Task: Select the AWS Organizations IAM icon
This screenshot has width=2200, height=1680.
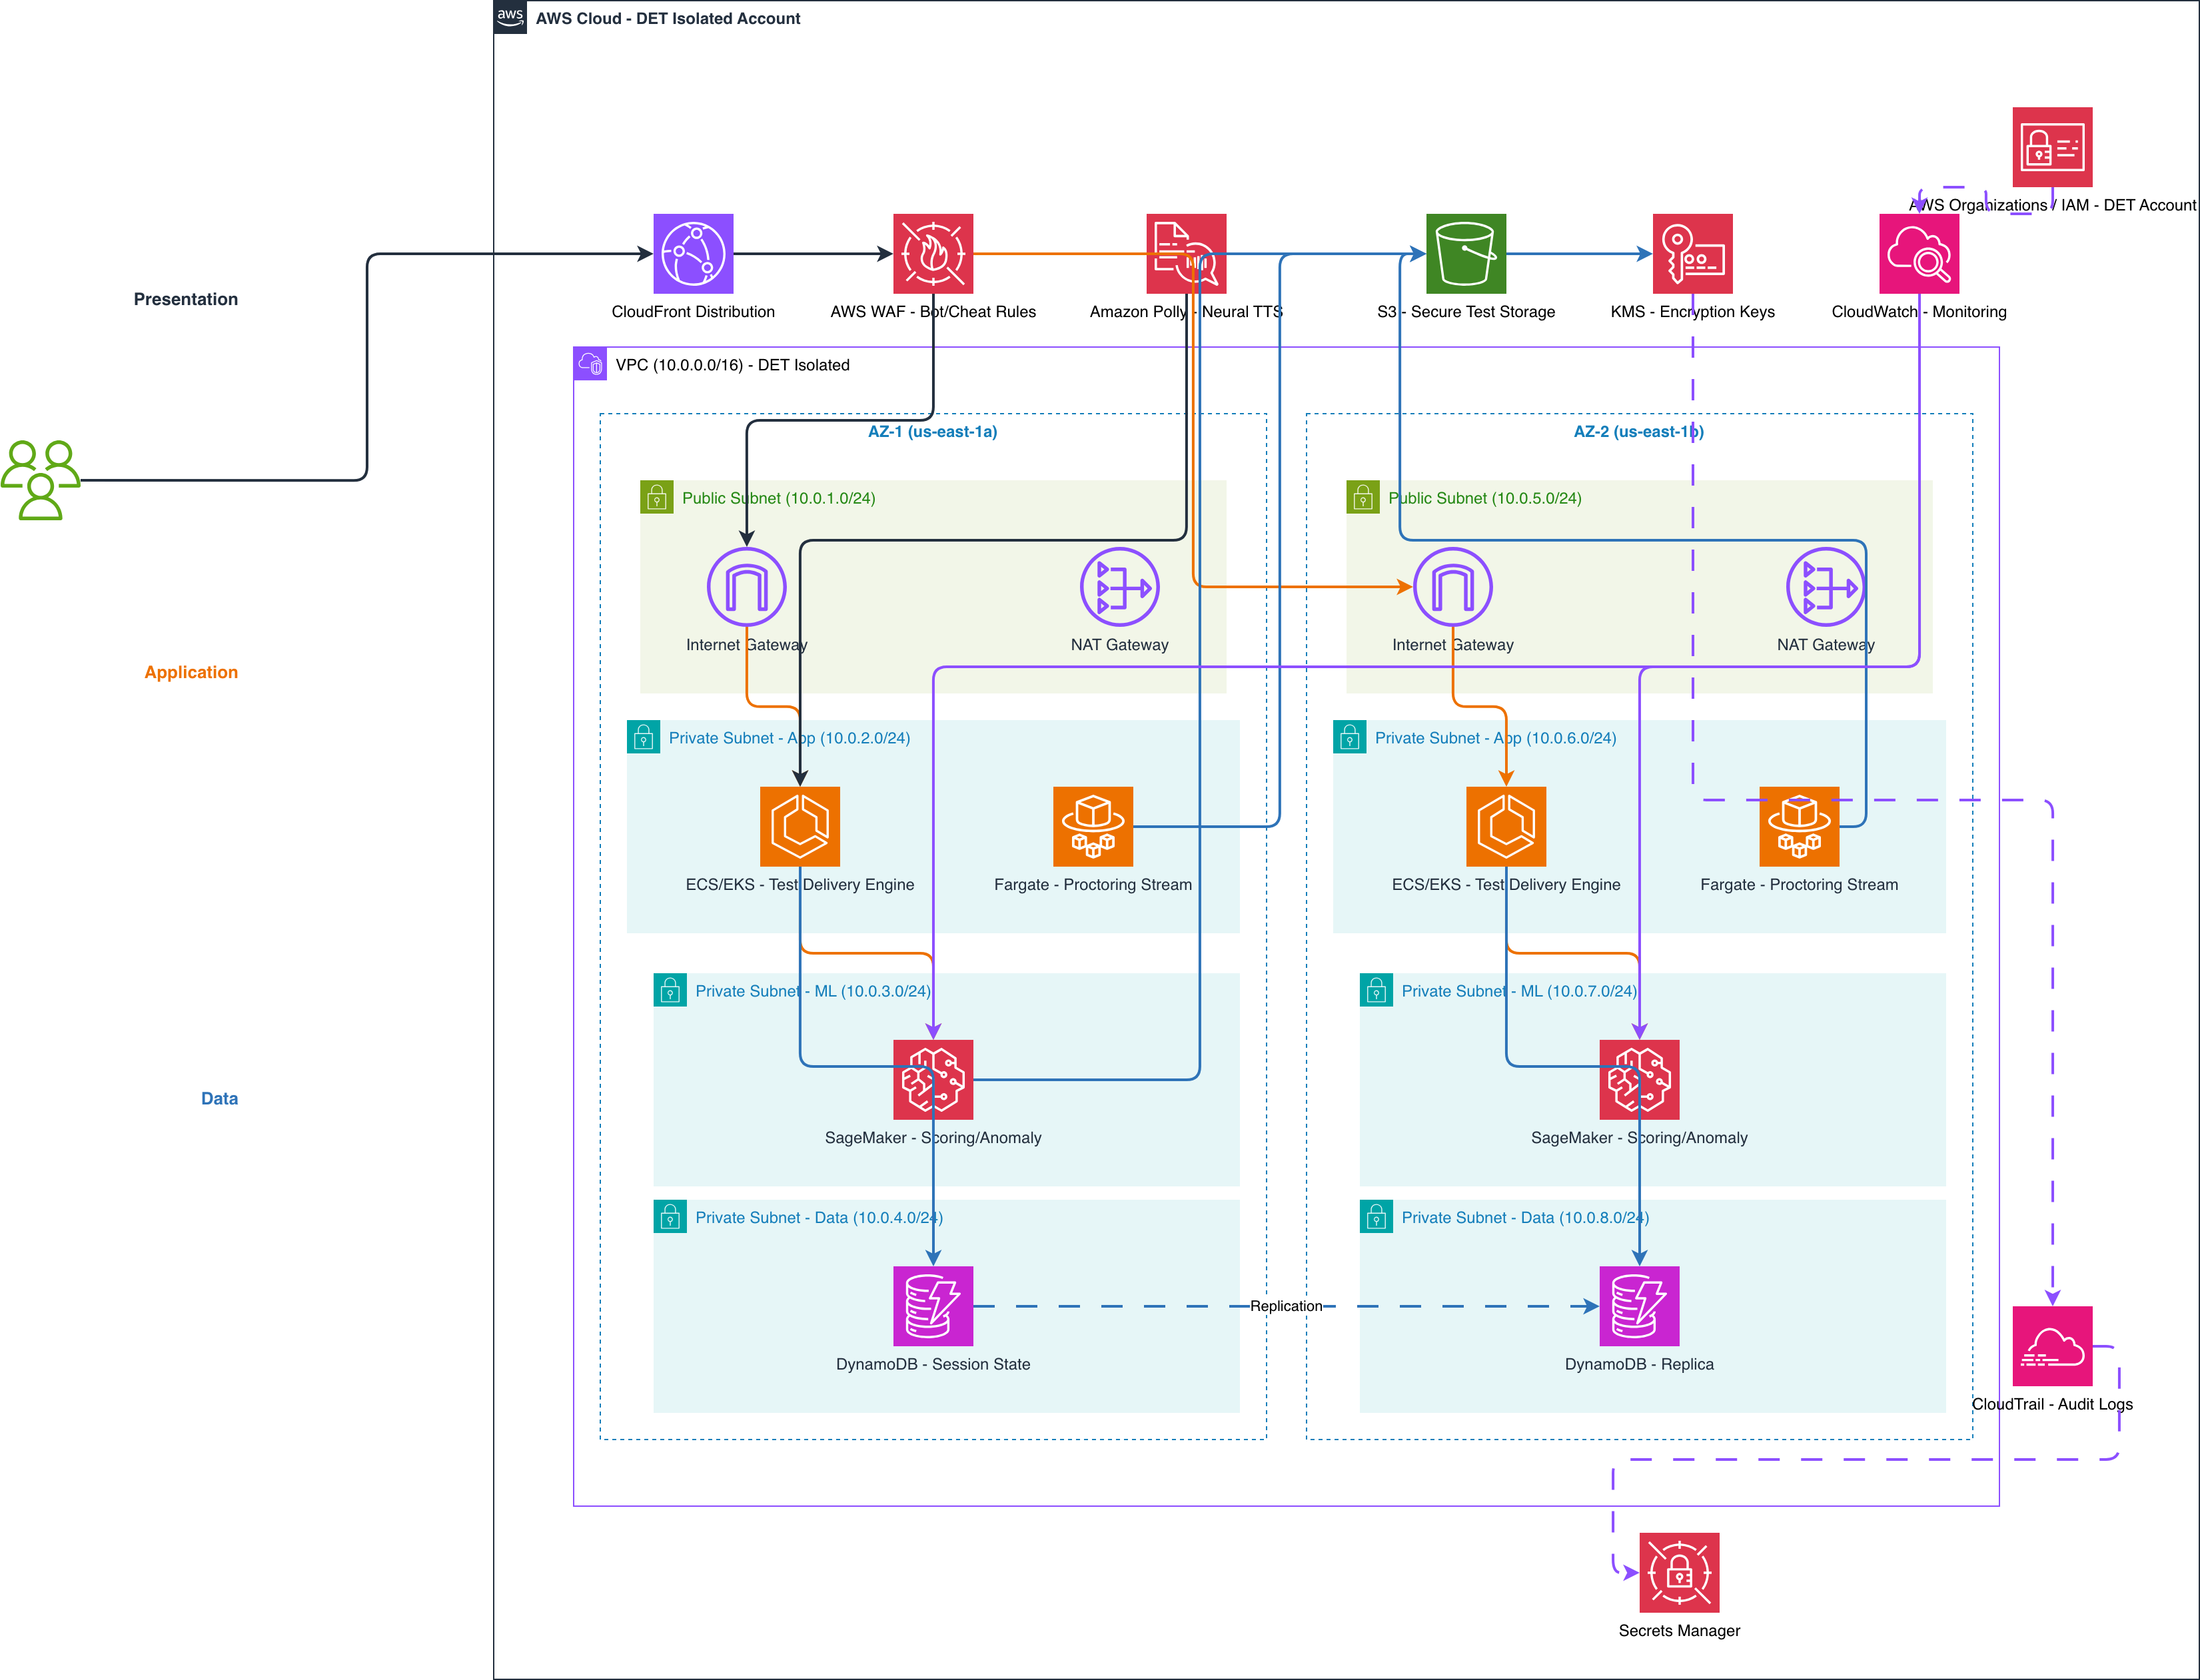Action: 2052,147
